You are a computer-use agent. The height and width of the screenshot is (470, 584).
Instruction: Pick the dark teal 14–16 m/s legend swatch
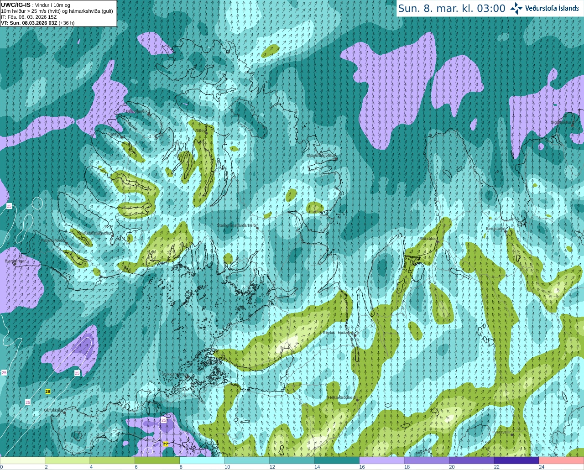coord(337,460)
